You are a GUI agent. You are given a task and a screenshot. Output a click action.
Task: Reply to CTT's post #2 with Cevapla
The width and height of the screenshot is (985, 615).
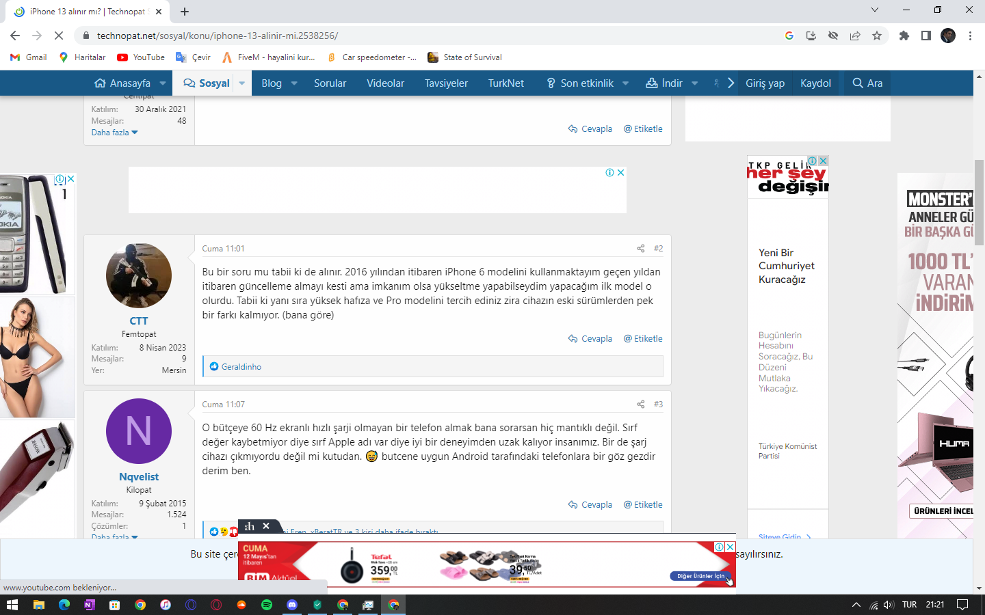pos(590,339)
